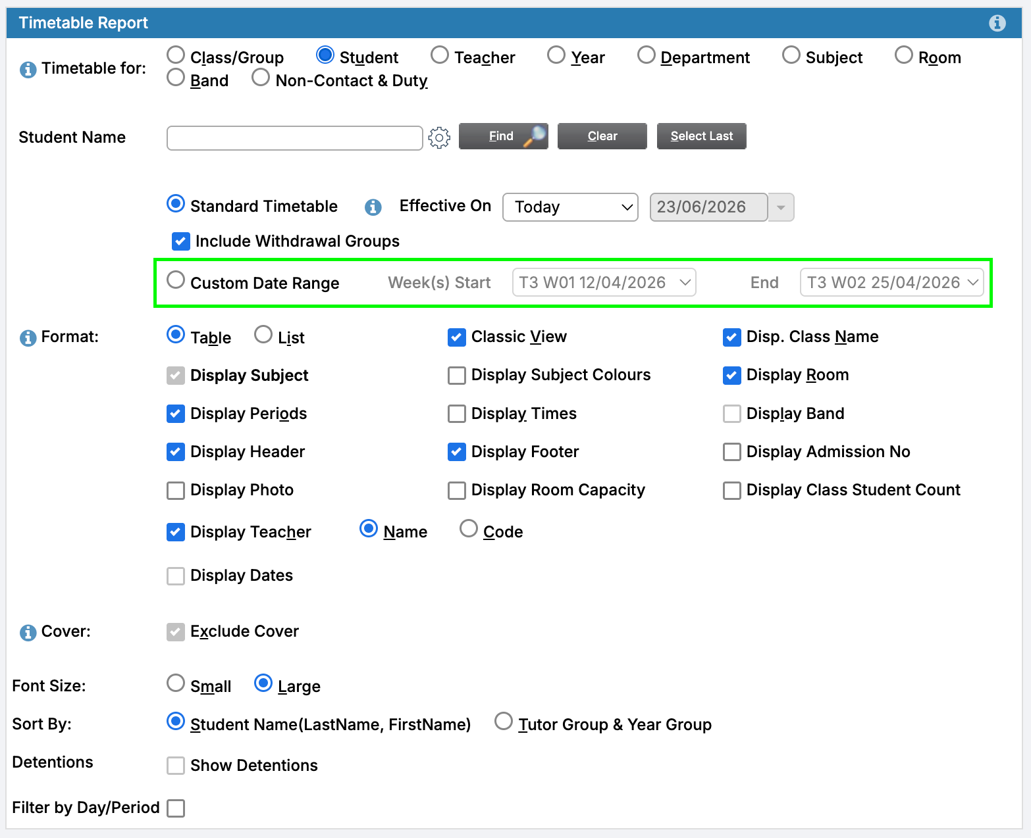Viewport: 1031px width, 838px height.
Task: Expand the Week(s) Start dropdown
Action: point(604,283)
